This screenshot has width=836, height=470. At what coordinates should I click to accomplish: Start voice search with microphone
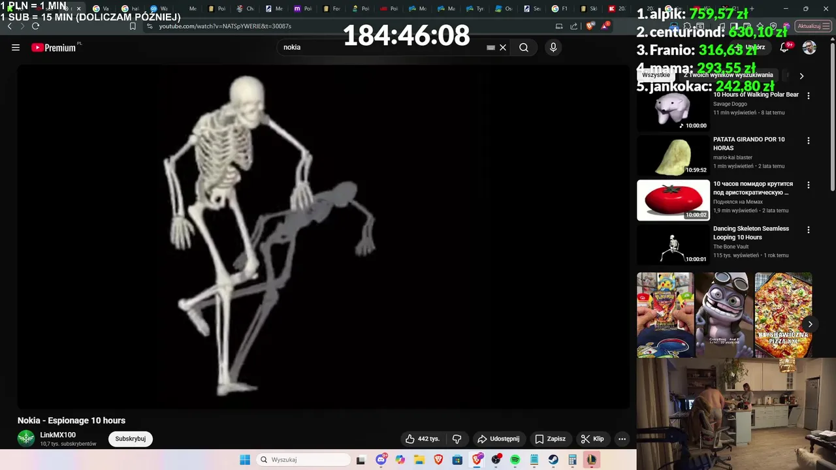(x=553, y=47)
